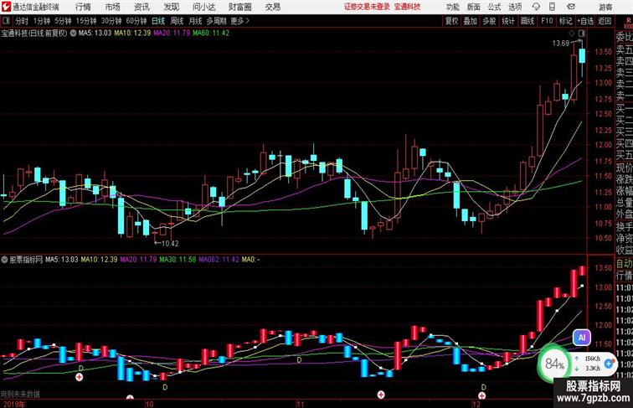Click the 10.42 low price label
Image resolution: width=633 pixels, height=408 pixels.
(170, 244)
